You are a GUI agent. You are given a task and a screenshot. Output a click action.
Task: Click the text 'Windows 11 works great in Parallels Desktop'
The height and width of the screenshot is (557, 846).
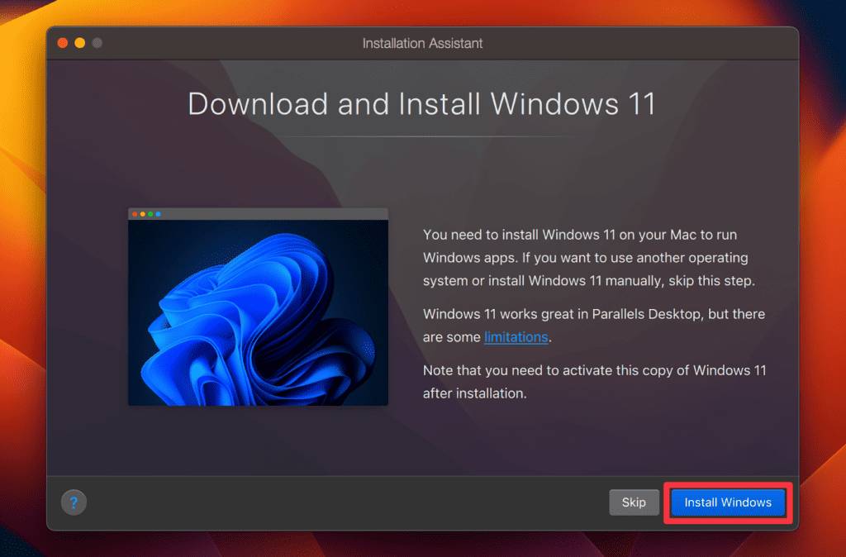(x=561, y=314)
